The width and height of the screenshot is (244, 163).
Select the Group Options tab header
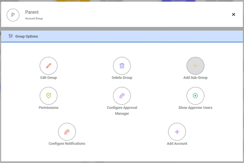coord(122,36)
